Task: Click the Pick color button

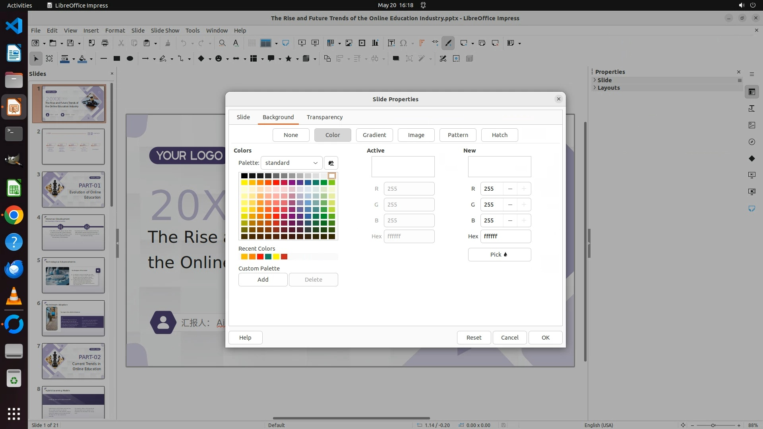Action: 499,255
